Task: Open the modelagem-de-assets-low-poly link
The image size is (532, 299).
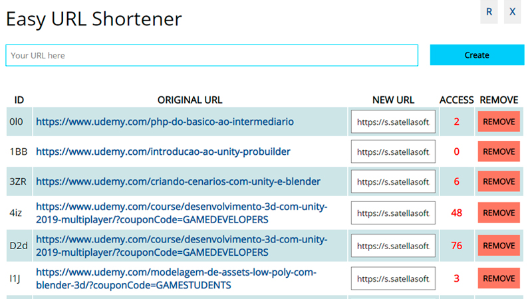Action: [176, 278]
